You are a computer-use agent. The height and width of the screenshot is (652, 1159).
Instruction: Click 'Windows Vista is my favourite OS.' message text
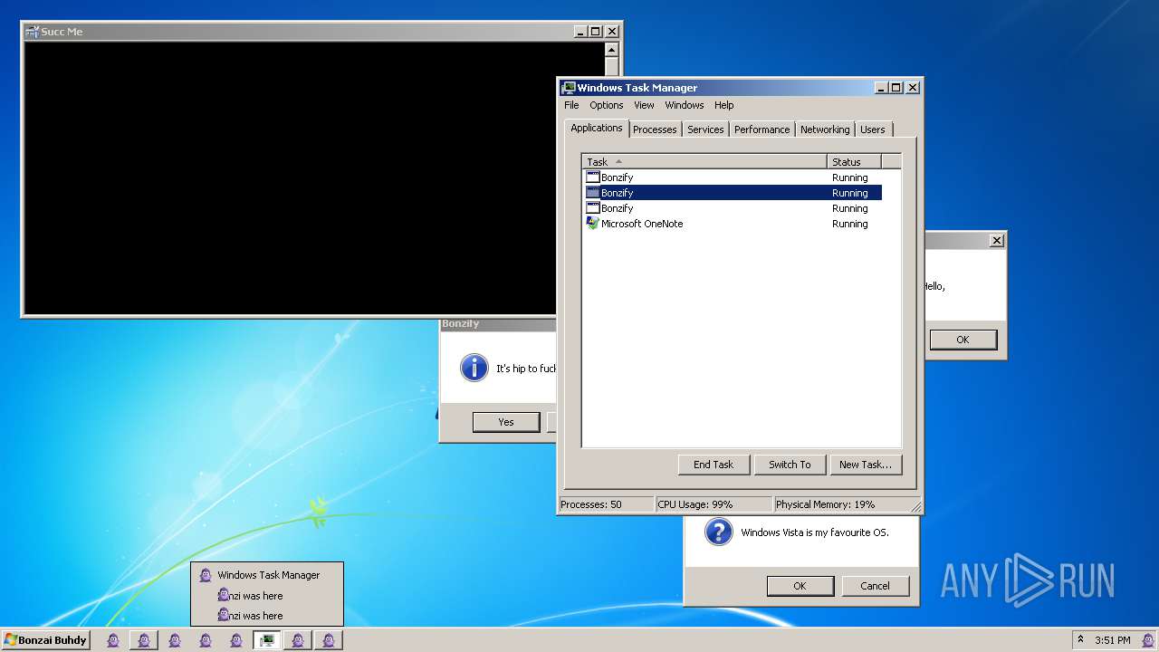coord(815,532)
